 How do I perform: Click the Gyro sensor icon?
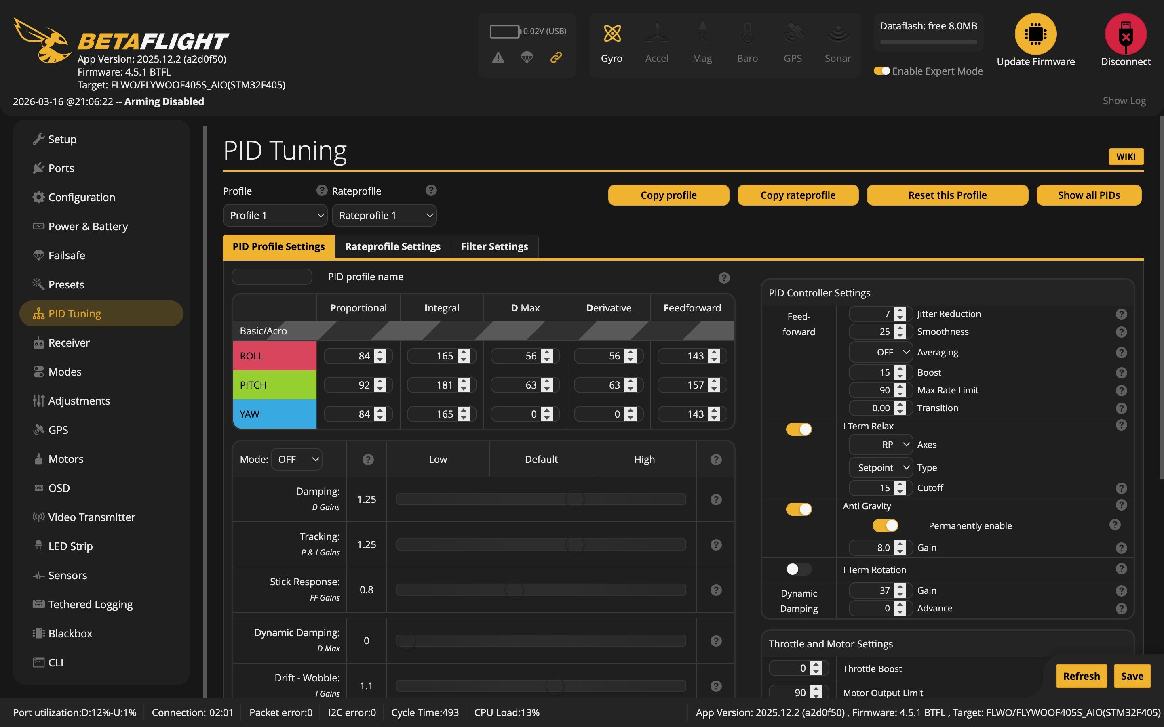tap(612, 34)
